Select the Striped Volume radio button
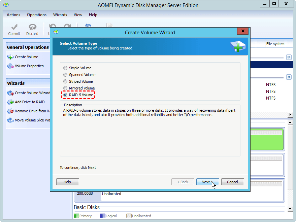Viewport: 296px width, 222px height. pyautogui.click(x=65, y=81)
